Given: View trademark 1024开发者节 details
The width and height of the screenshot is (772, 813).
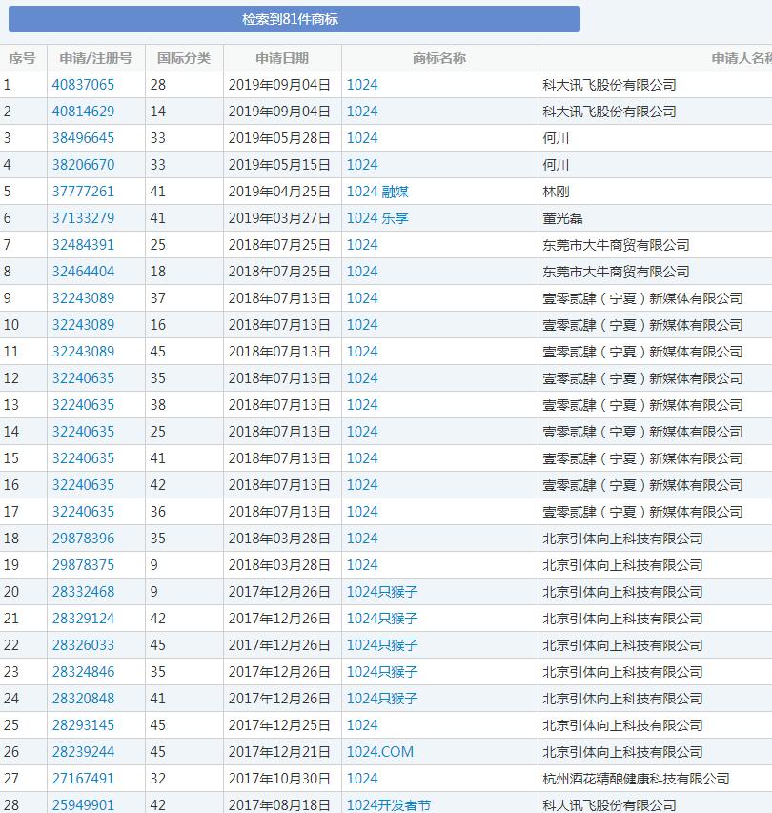Looking at the screenshot, I should pos(389,804).
